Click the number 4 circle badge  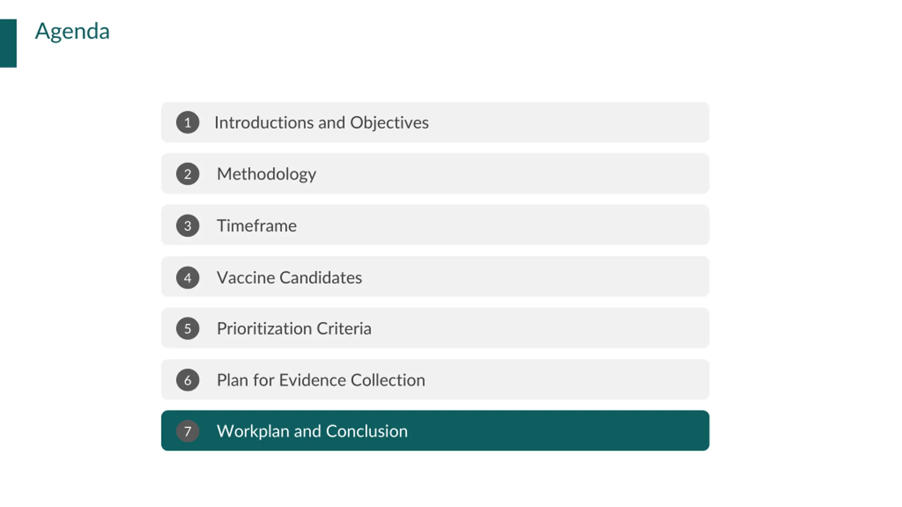coord(187,277)
